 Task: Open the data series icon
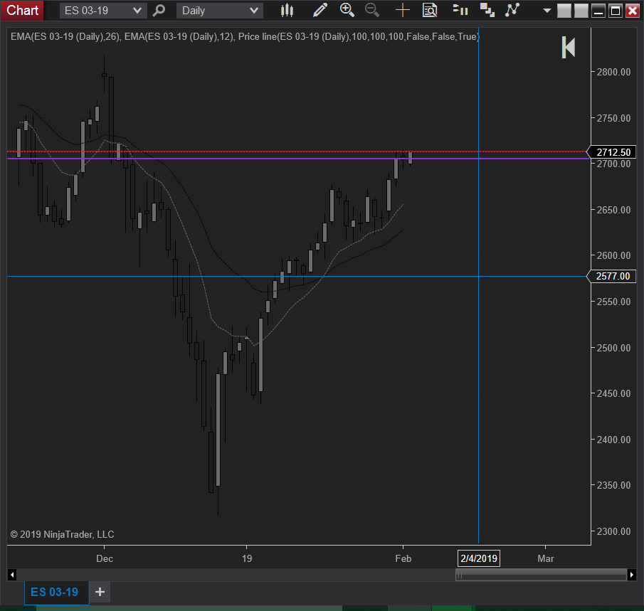click(x=487, y=10)
